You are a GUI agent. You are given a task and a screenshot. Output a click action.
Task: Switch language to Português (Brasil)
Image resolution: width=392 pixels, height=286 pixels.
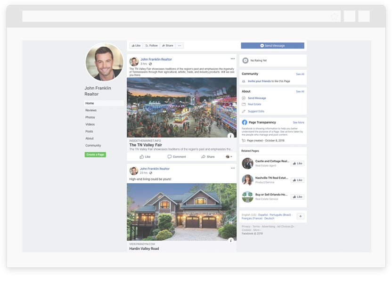(280, 215)
